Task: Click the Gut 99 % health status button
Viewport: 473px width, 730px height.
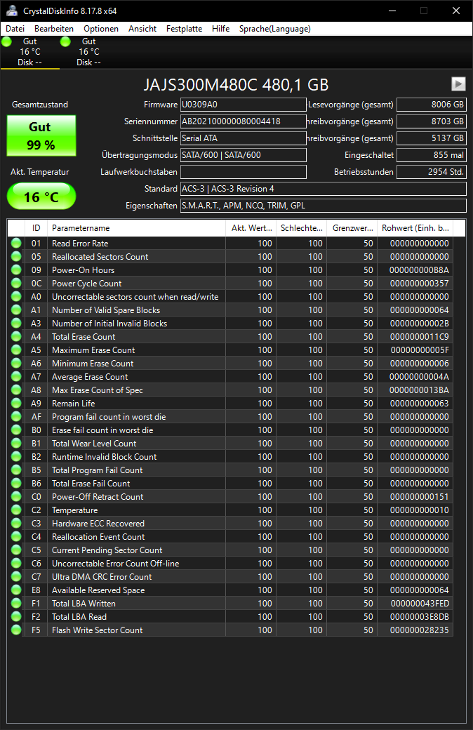Action: [41, 135]
